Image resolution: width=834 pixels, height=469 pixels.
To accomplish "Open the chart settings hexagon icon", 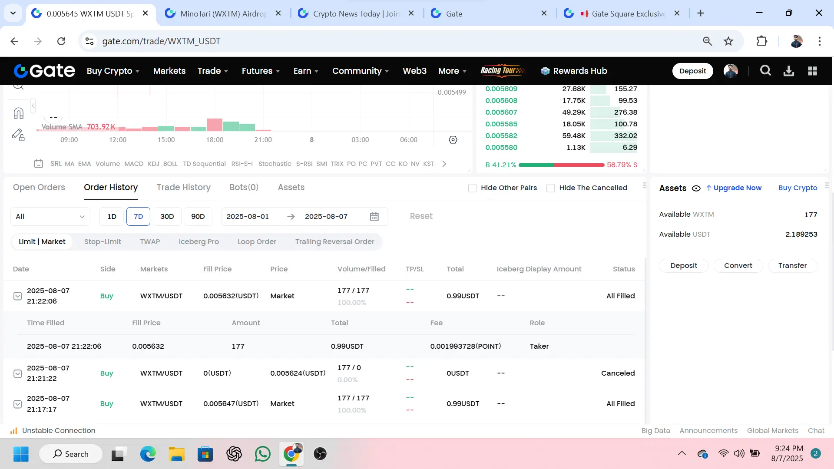I will click(x=453, y=140).
